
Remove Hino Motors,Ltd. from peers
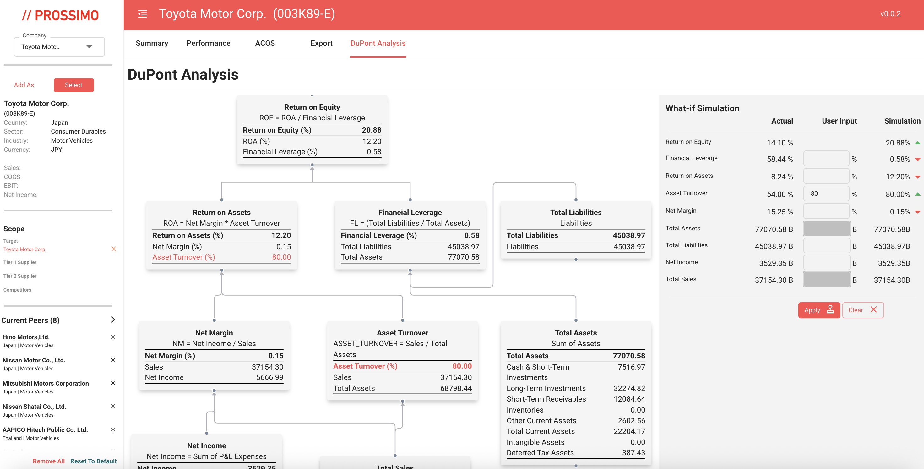pos(113,337)
